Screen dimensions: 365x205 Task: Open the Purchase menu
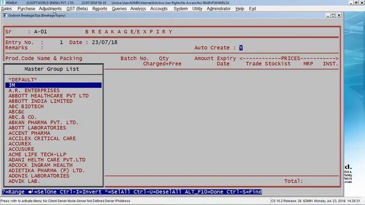(26, 9)
